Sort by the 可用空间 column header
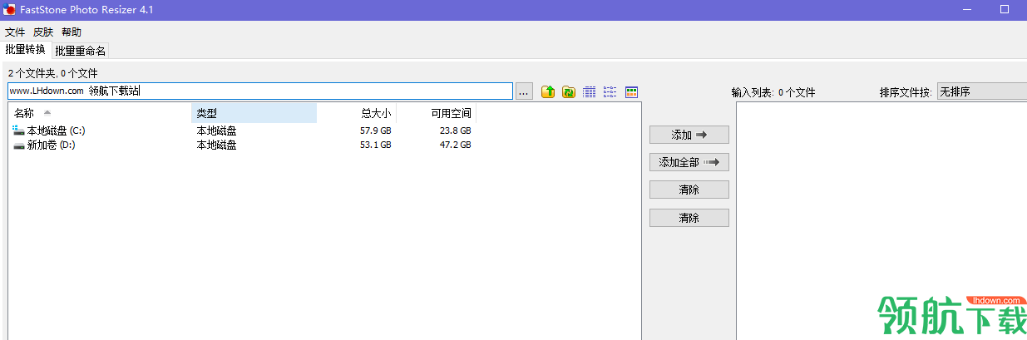Viewport: 1027px width, 340px height. tap(437, 113)
